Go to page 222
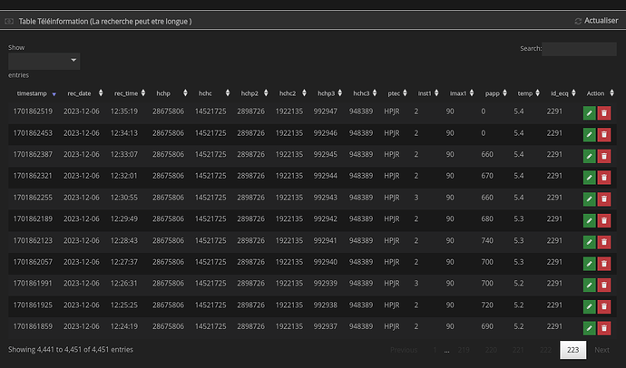The width and height of the screenshot is (626, 368). point(546,350)
